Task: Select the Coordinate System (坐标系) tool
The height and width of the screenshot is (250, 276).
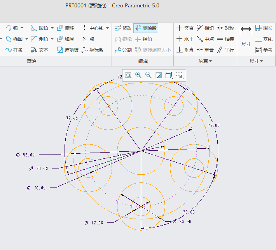Action: point(93,50)
